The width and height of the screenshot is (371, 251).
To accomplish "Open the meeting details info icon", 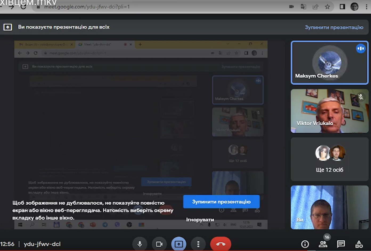I will point(305,244).
